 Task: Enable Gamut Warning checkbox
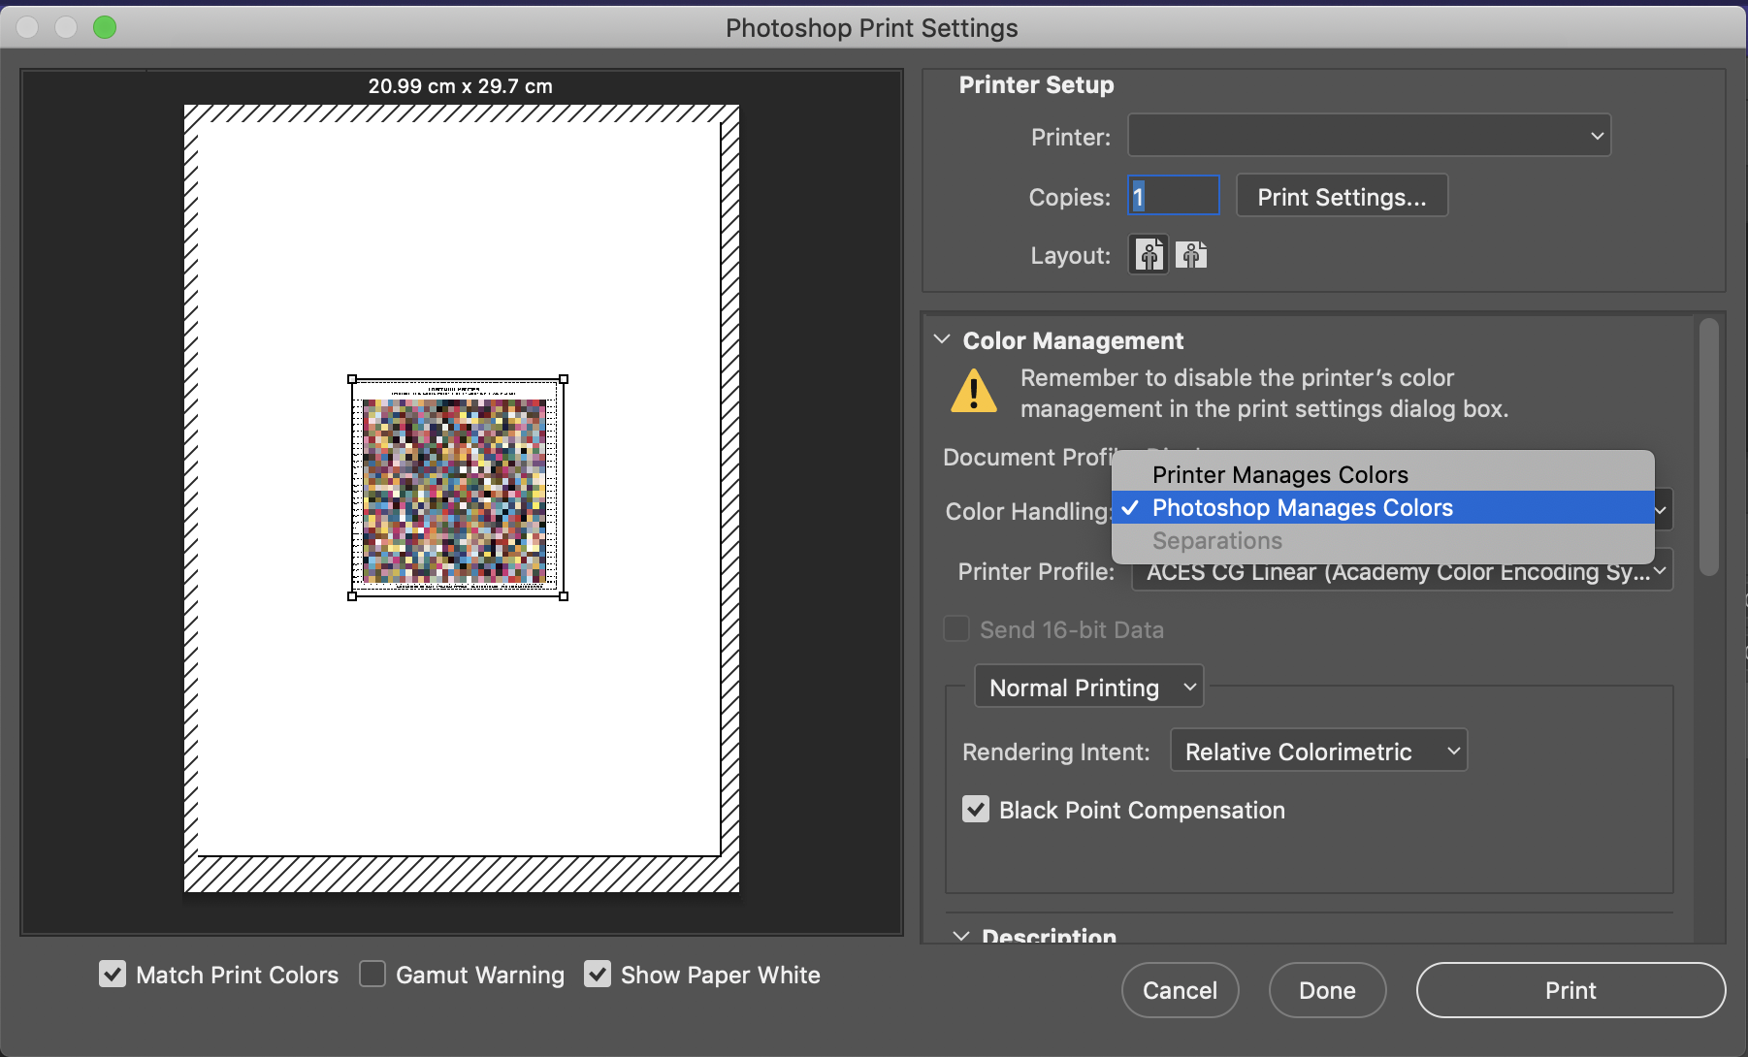tap(372, 974)
